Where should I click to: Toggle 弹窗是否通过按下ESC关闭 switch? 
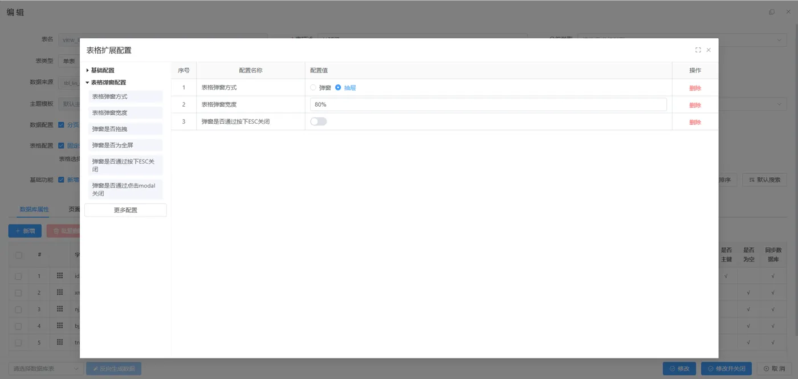(x=319, y=121)
